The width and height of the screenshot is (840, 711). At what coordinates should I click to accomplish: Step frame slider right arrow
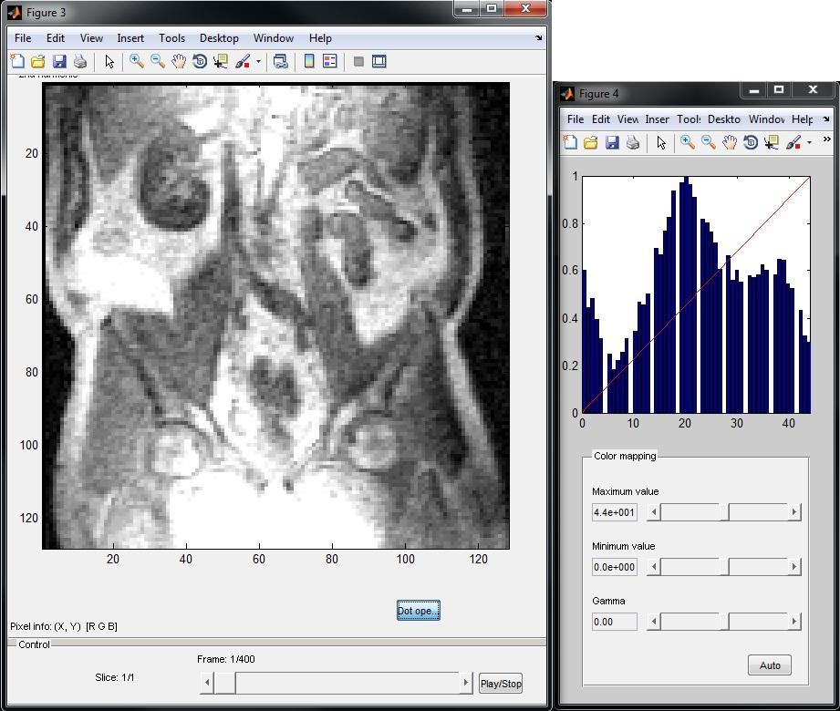pos(465,683)
